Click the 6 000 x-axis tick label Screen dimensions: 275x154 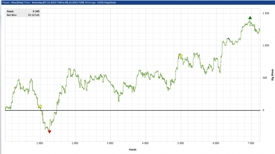[216, 143]
